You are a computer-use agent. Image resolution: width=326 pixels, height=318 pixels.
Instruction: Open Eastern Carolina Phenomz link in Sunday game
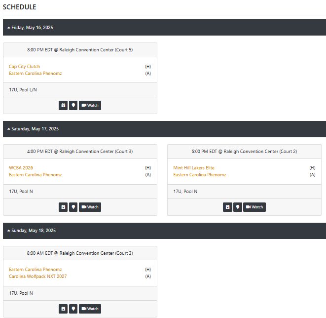pyautogui.click(x=36, y=270)
